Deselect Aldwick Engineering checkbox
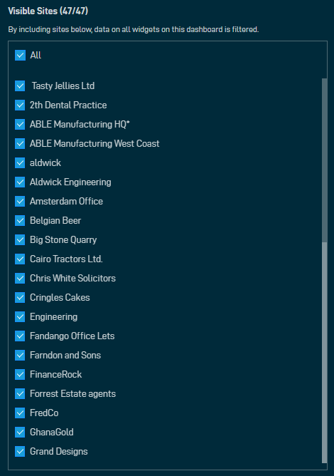Viewport: 334px width, 476px height. click(20, 182)
